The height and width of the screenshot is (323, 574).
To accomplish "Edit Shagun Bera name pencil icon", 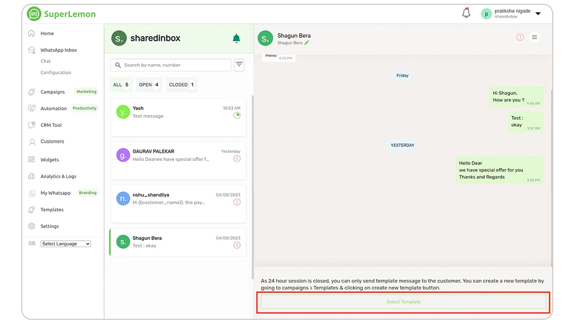I will (307, 43).
